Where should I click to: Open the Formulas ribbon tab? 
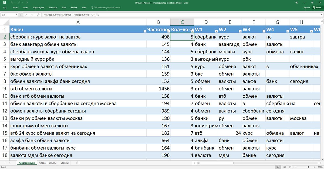pyautogui.click(x=53, y=8)
